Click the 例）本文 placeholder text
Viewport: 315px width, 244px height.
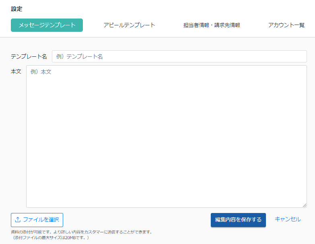(x=41, y=72)
